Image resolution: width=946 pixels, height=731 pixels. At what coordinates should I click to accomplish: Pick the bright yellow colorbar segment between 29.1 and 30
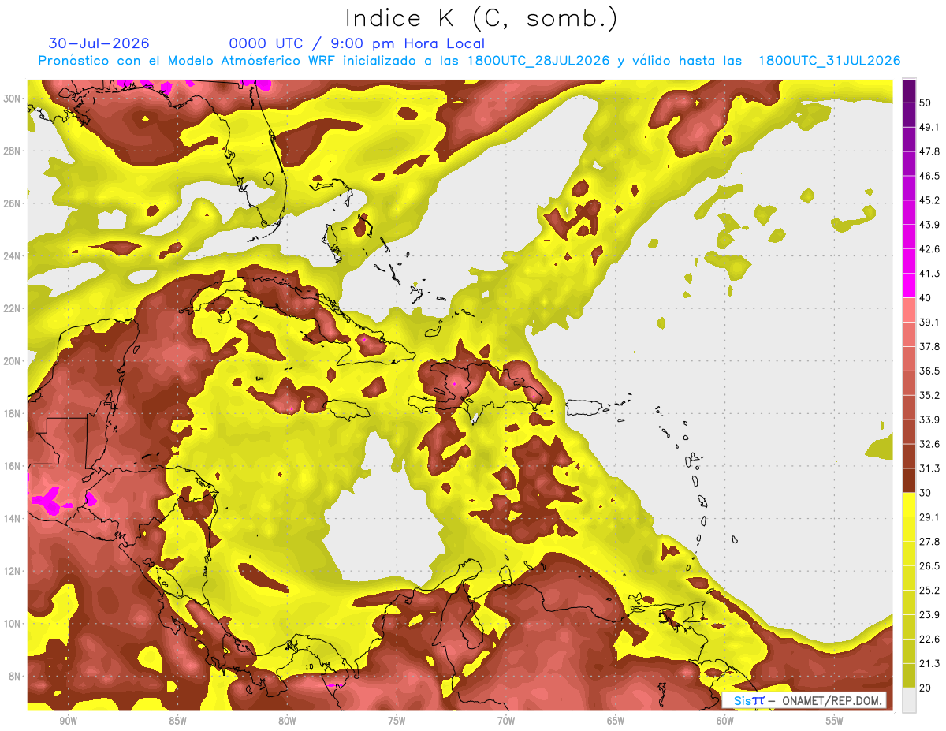tap(909, 505)
